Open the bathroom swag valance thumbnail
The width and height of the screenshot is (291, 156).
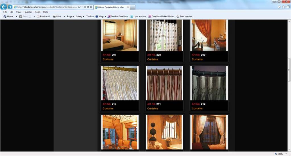[x=165, y=132]
